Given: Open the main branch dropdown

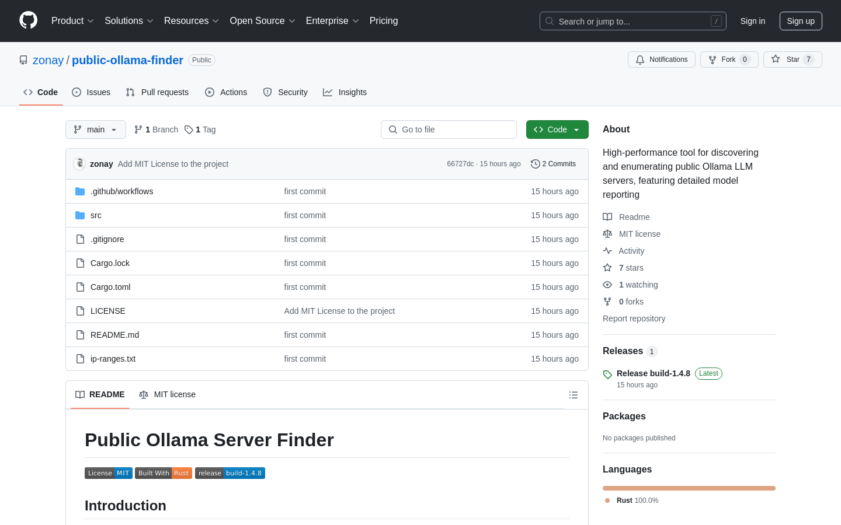Looking at the screenshot, I should 96,129.
